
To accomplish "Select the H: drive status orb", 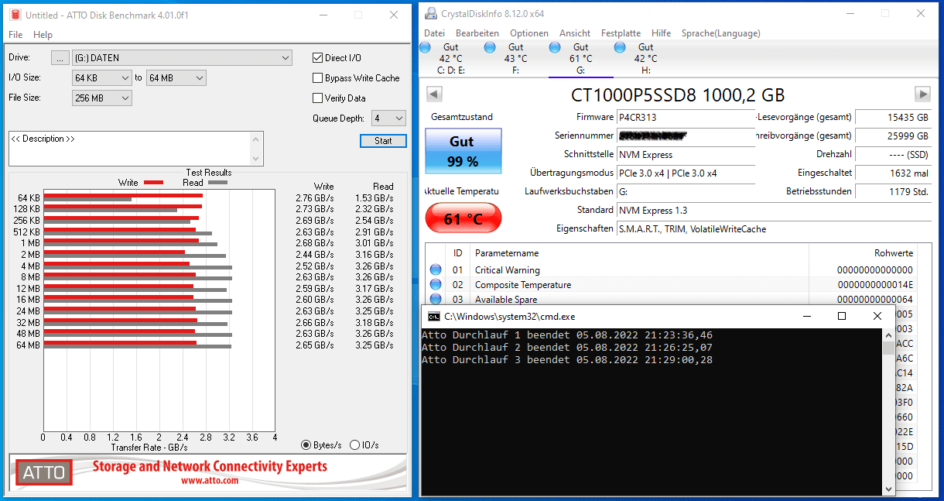I will click(x=620, y=48).
